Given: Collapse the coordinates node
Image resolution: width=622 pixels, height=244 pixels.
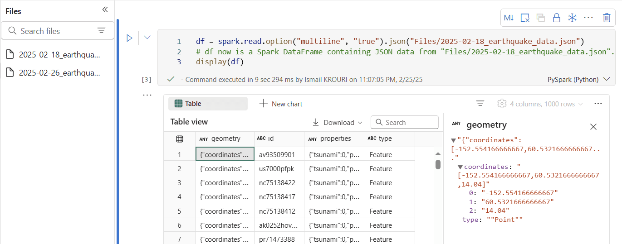Looking at the screenshot, I should pos(460,167).
